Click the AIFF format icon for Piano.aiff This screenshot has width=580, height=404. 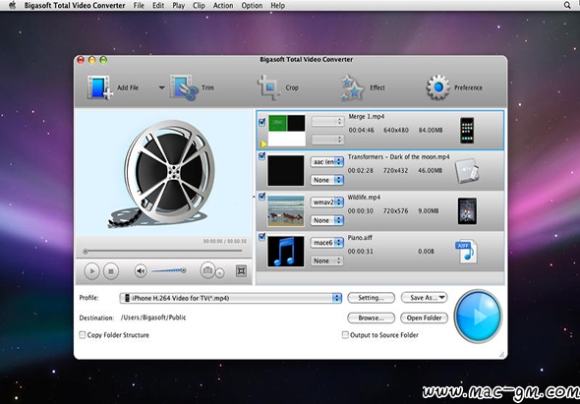466,252
